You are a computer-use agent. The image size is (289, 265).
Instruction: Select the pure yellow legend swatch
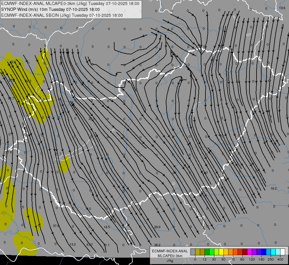(x=221, y=252)
